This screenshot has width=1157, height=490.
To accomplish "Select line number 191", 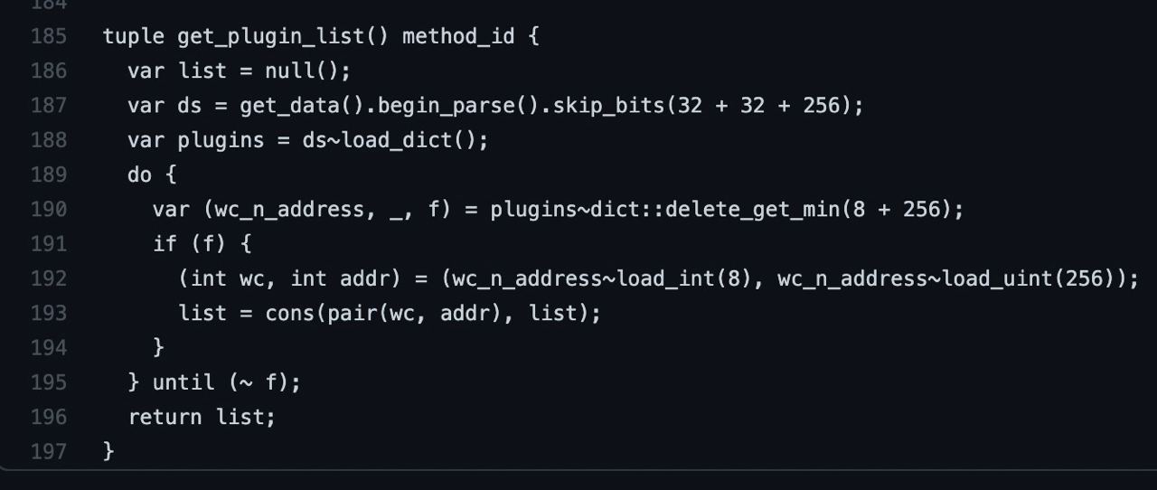I will [49, 244].
